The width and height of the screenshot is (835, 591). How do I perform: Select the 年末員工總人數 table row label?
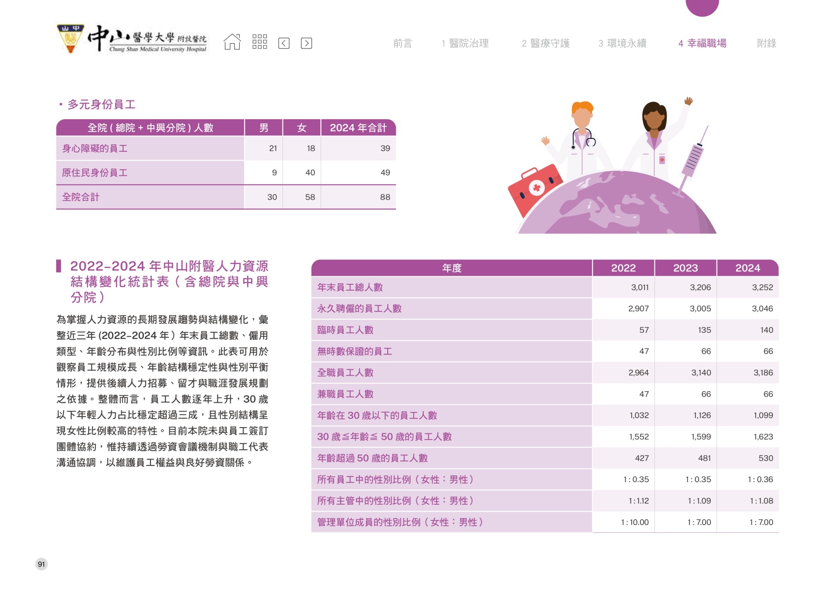pos(350,287)
